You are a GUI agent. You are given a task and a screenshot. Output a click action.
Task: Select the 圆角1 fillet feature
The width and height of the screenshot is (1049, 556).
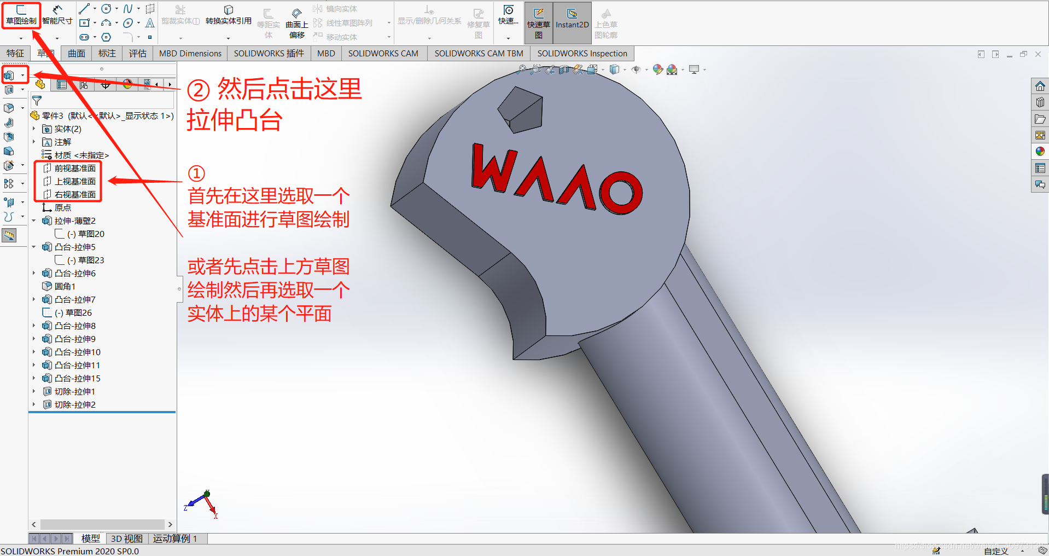[x=59, y=286]
